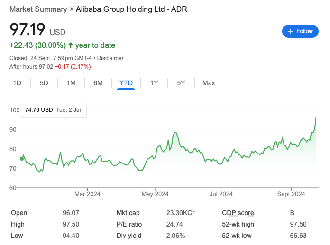330x245 pixels.
Task: Click the chart peak near Sept 2024
Action: pyautogui.click(x=316, y=115)
